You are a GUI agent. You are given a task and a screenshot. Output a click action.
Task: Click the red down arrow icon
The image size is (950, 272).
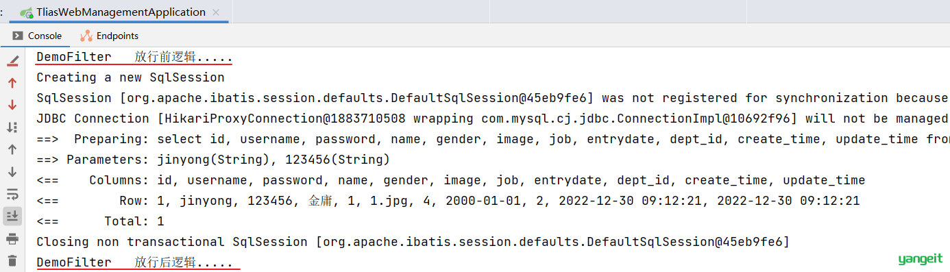[12, 105]
